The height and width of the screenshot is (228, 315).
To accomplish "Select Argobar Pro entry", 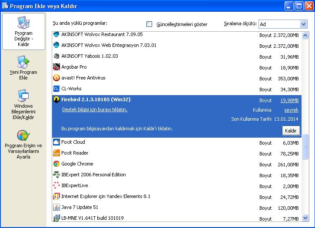I will (176, 67).
